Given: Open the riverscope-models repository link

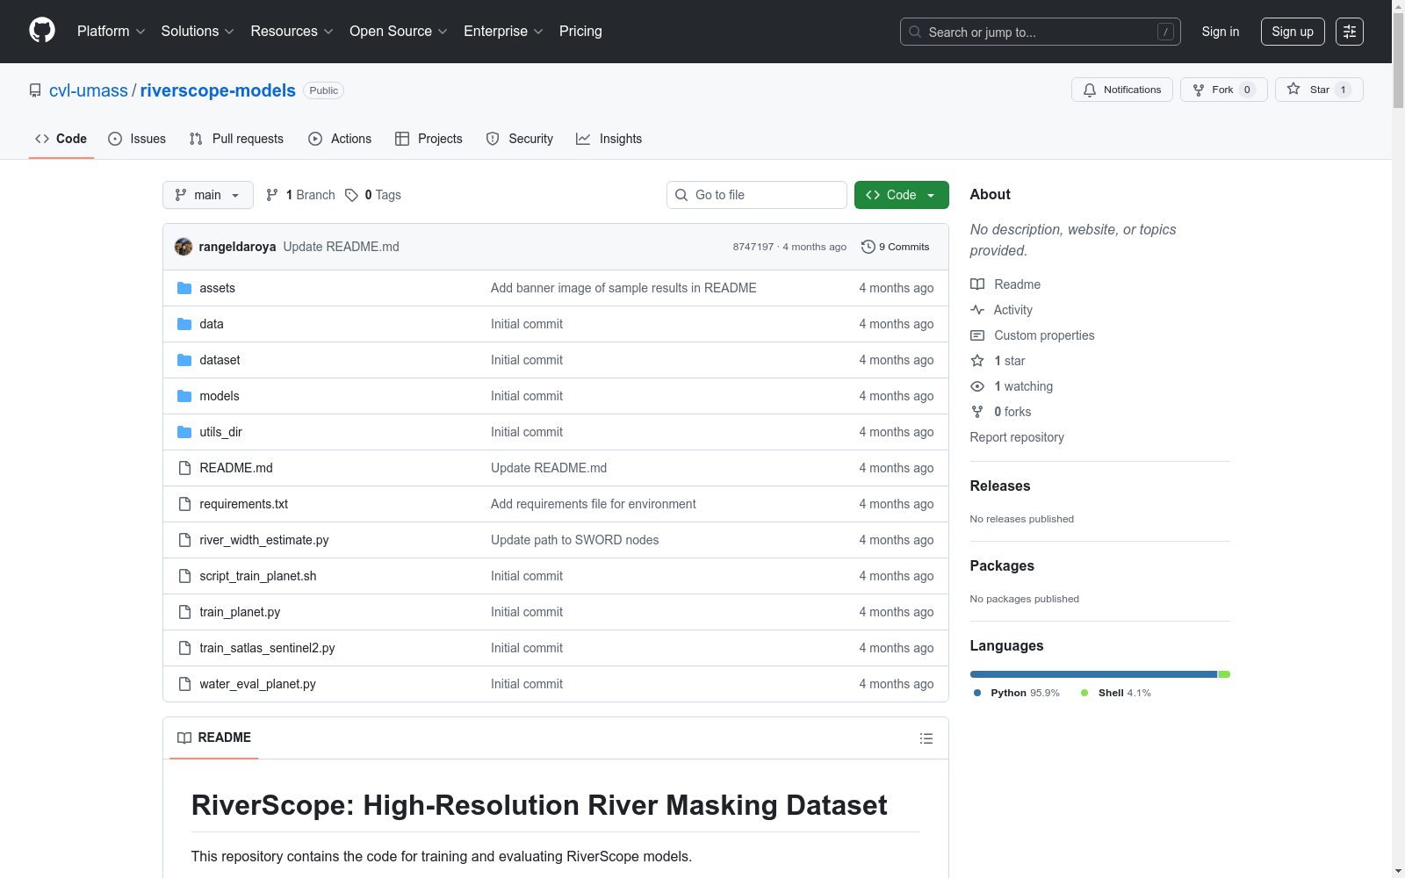Looking at the screenshot, I should (218, 90).
